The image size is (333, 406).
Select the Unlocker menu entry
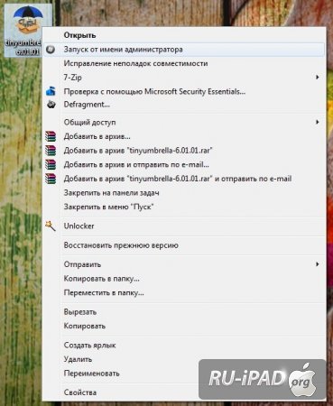(x=184, y=226)
